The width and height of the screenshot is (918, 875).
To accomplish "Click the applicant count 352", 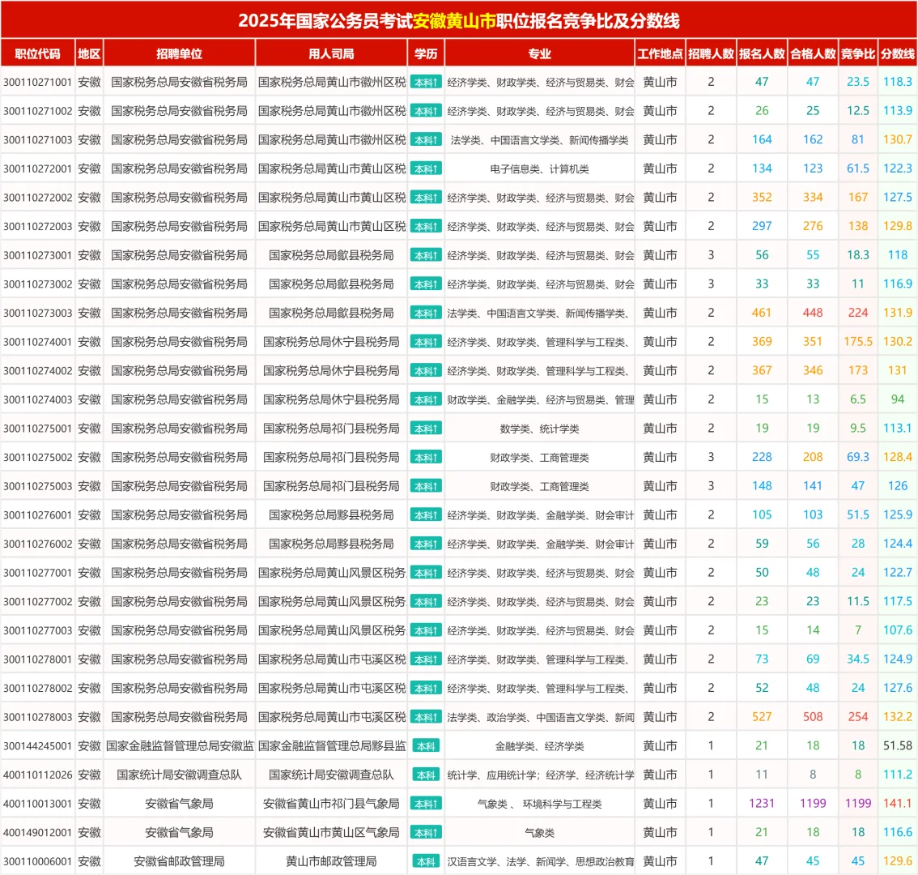I will pyautogui.click(x=762, y=198).
